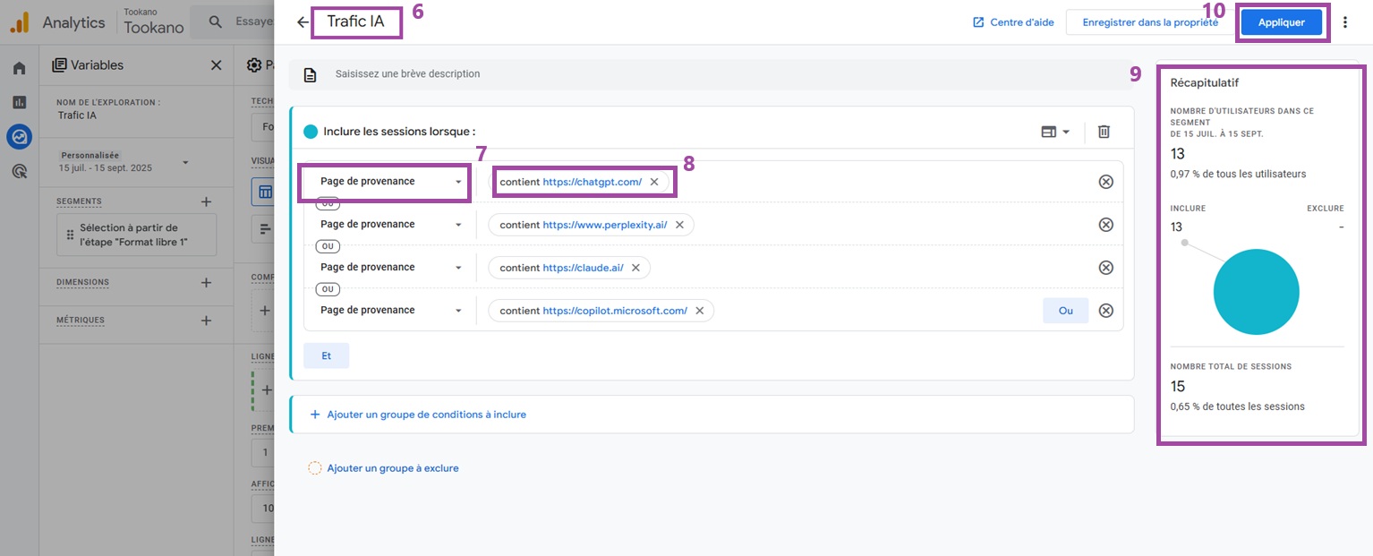The image size is (1373, 556).
Task: Click the Et button to add condition
Action: click(x=326, y=355)
